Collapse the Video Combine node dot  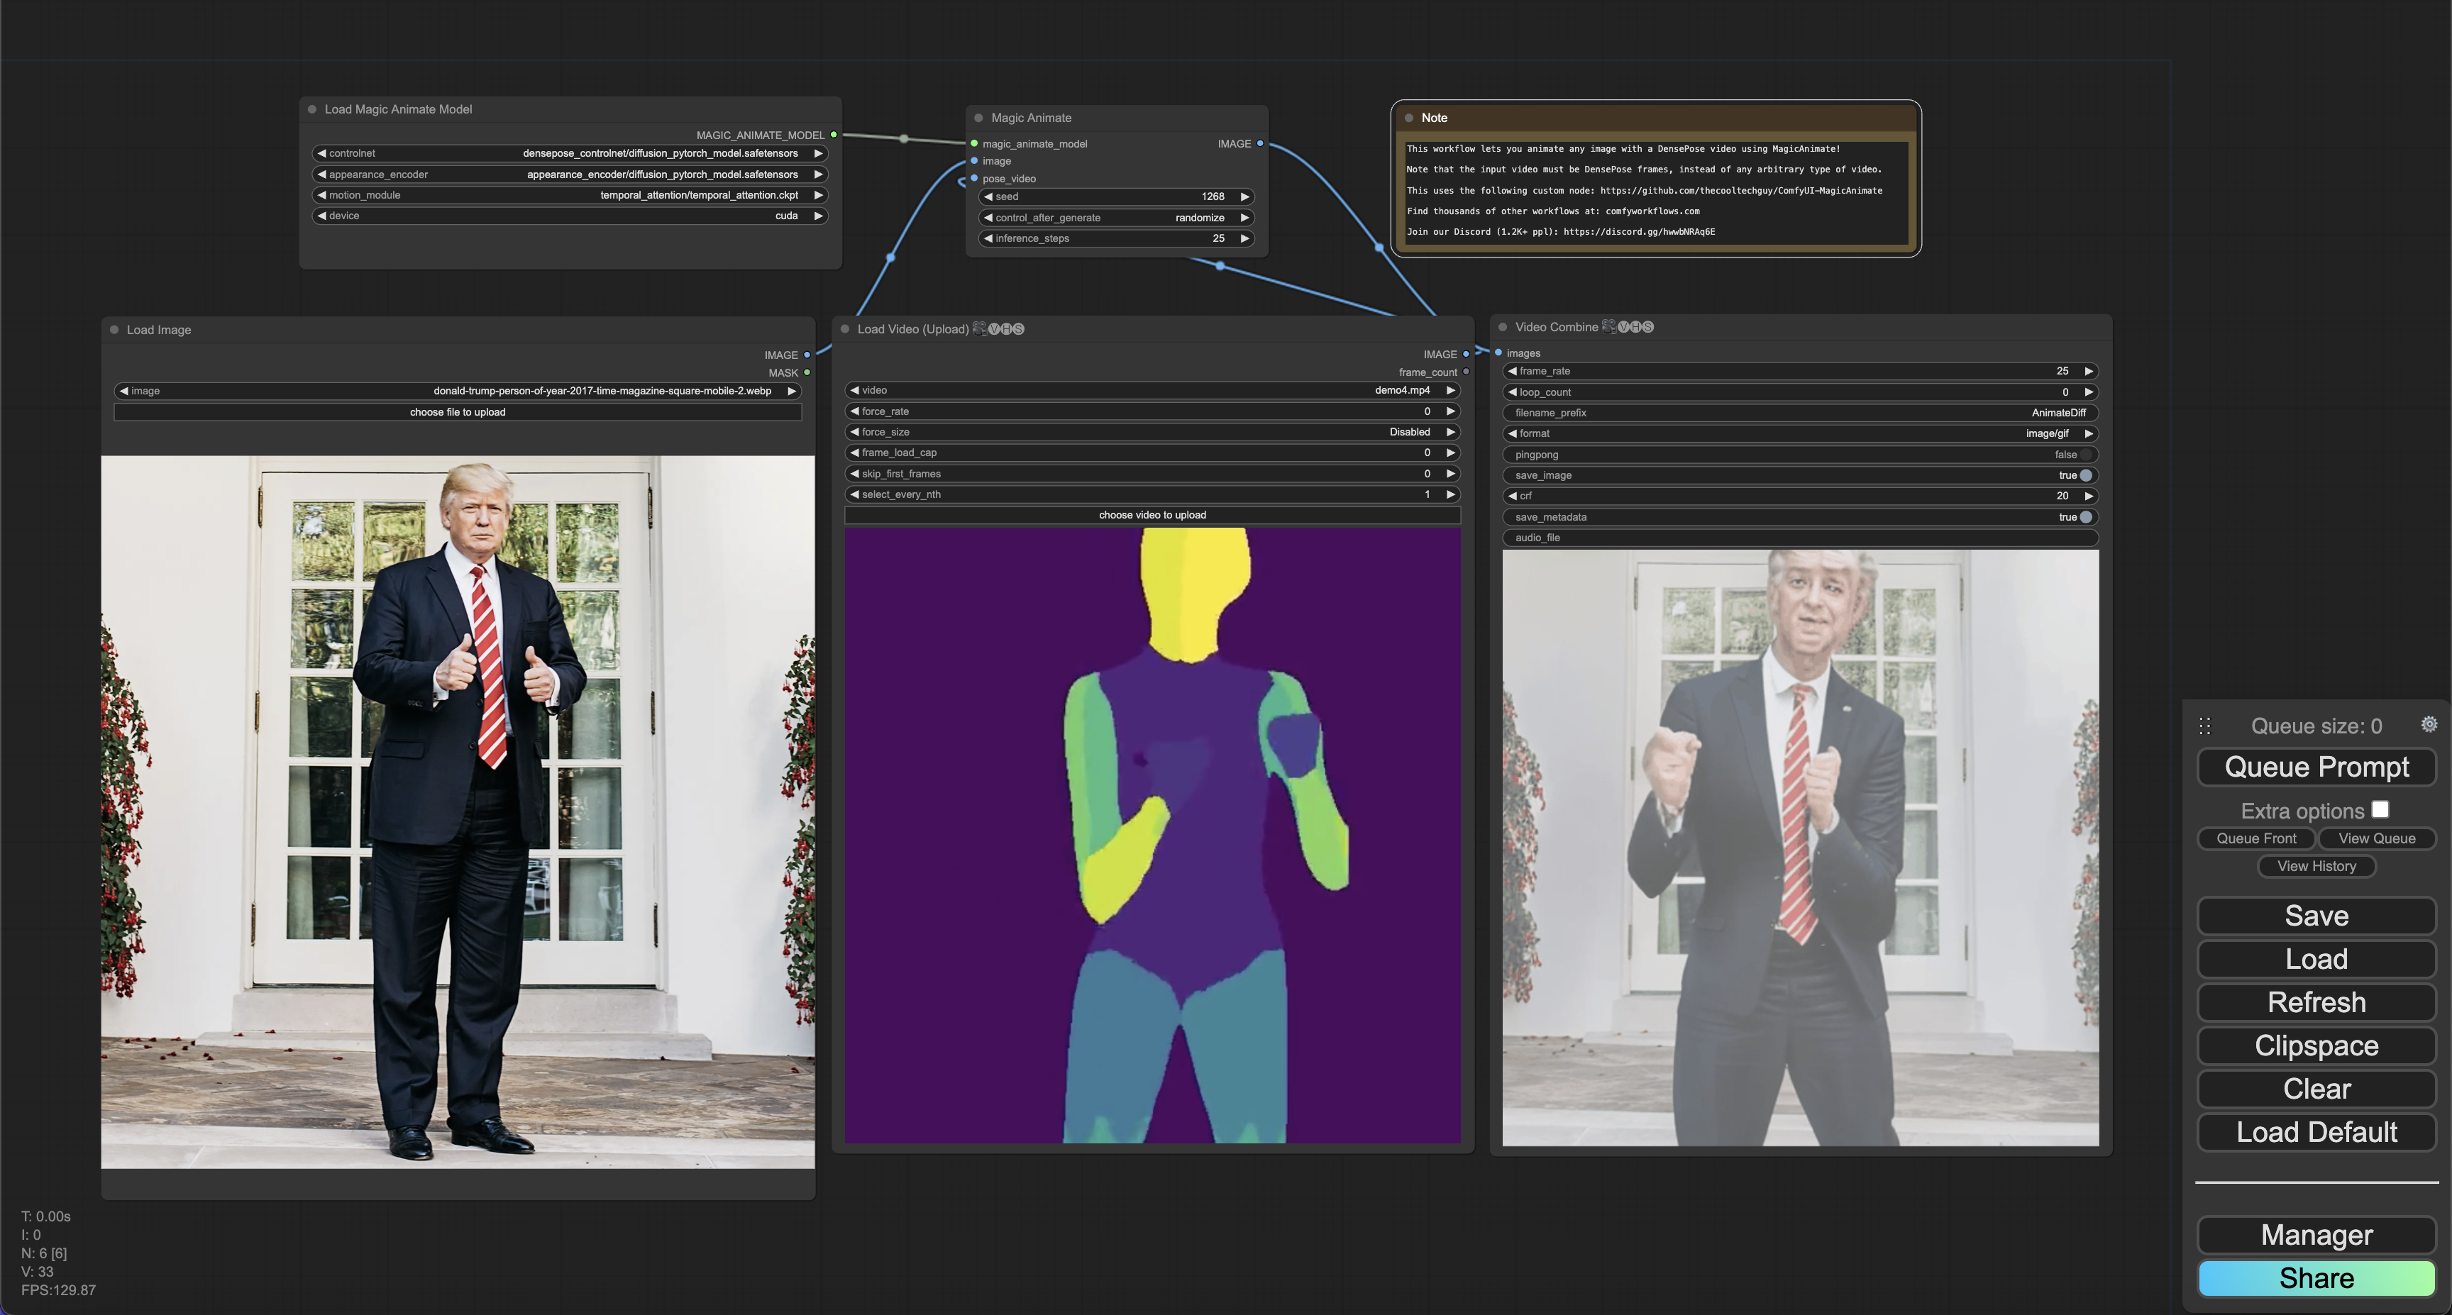click(1503, 327)
